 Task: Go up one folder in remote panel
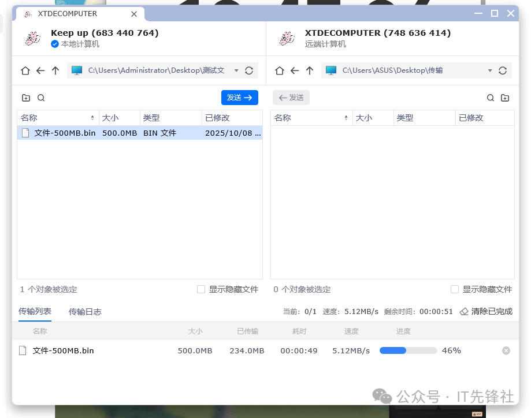310,70
